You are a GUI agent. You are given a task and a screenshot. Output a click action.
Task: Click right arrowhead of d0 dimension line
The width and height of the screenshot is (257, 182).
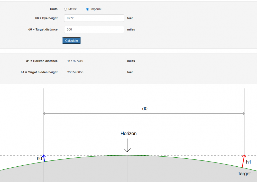point(243,113)
